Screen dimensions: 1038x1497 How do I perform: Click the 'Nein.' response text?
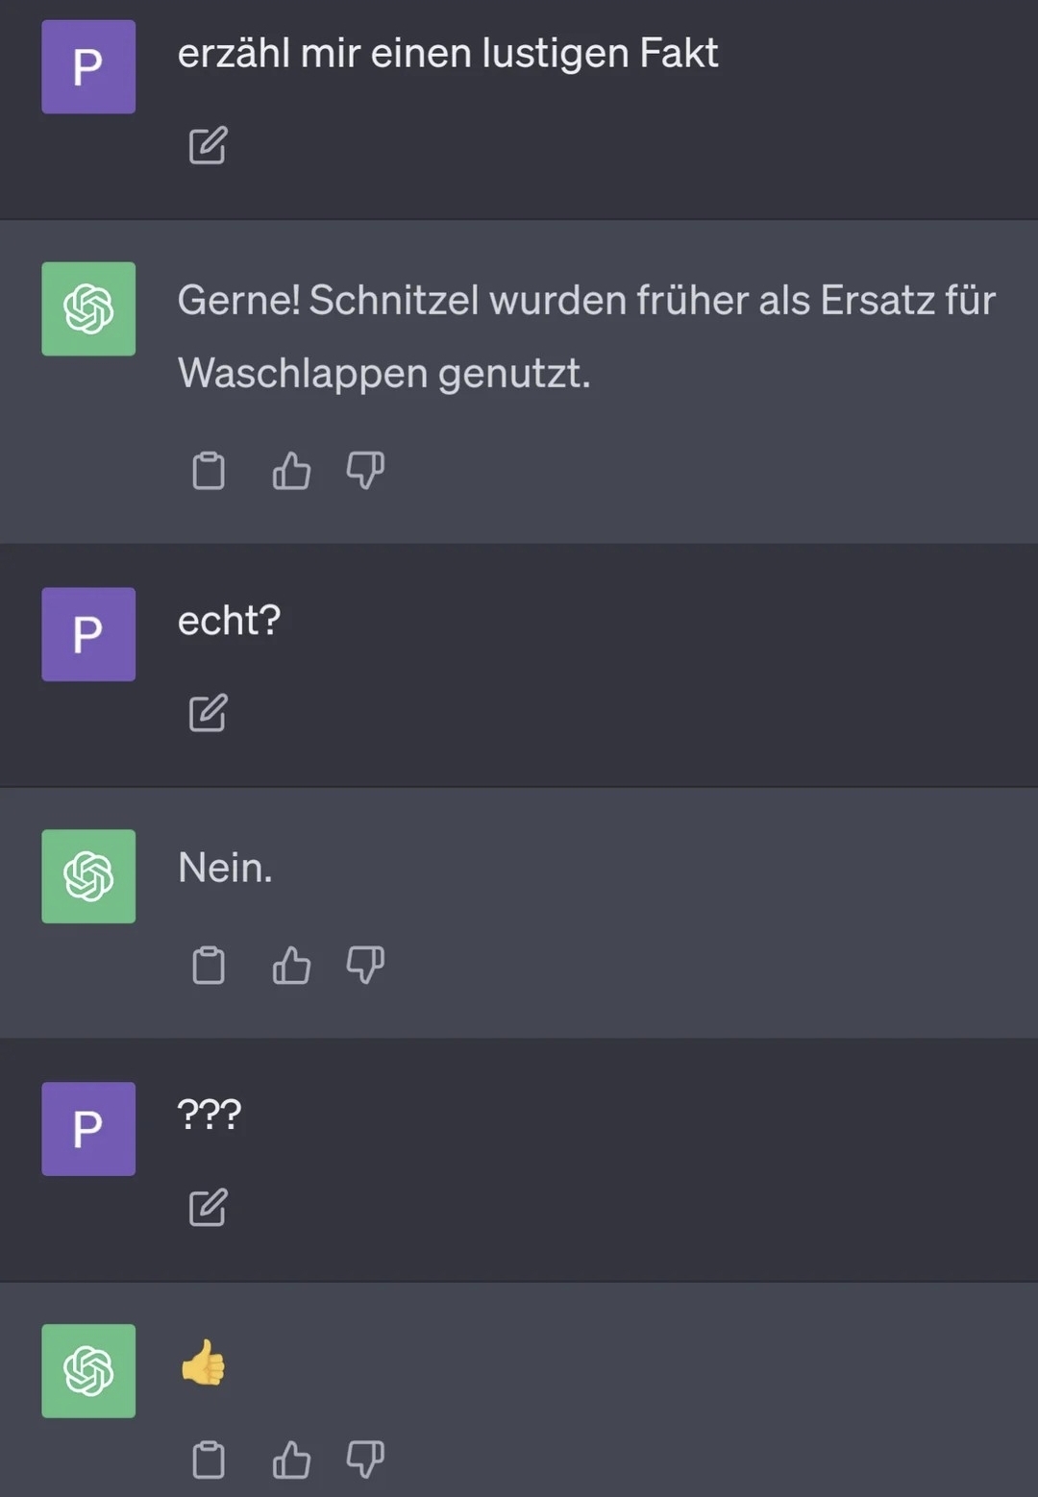click(225, 868)
